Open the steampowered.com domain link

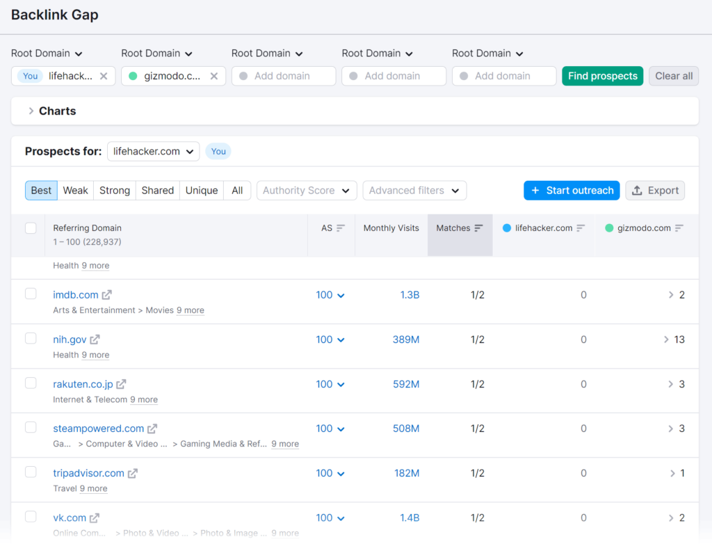click(x=98, y=429)
